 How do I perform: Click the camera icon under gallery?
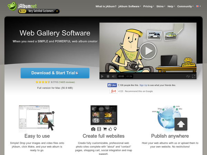93,129
